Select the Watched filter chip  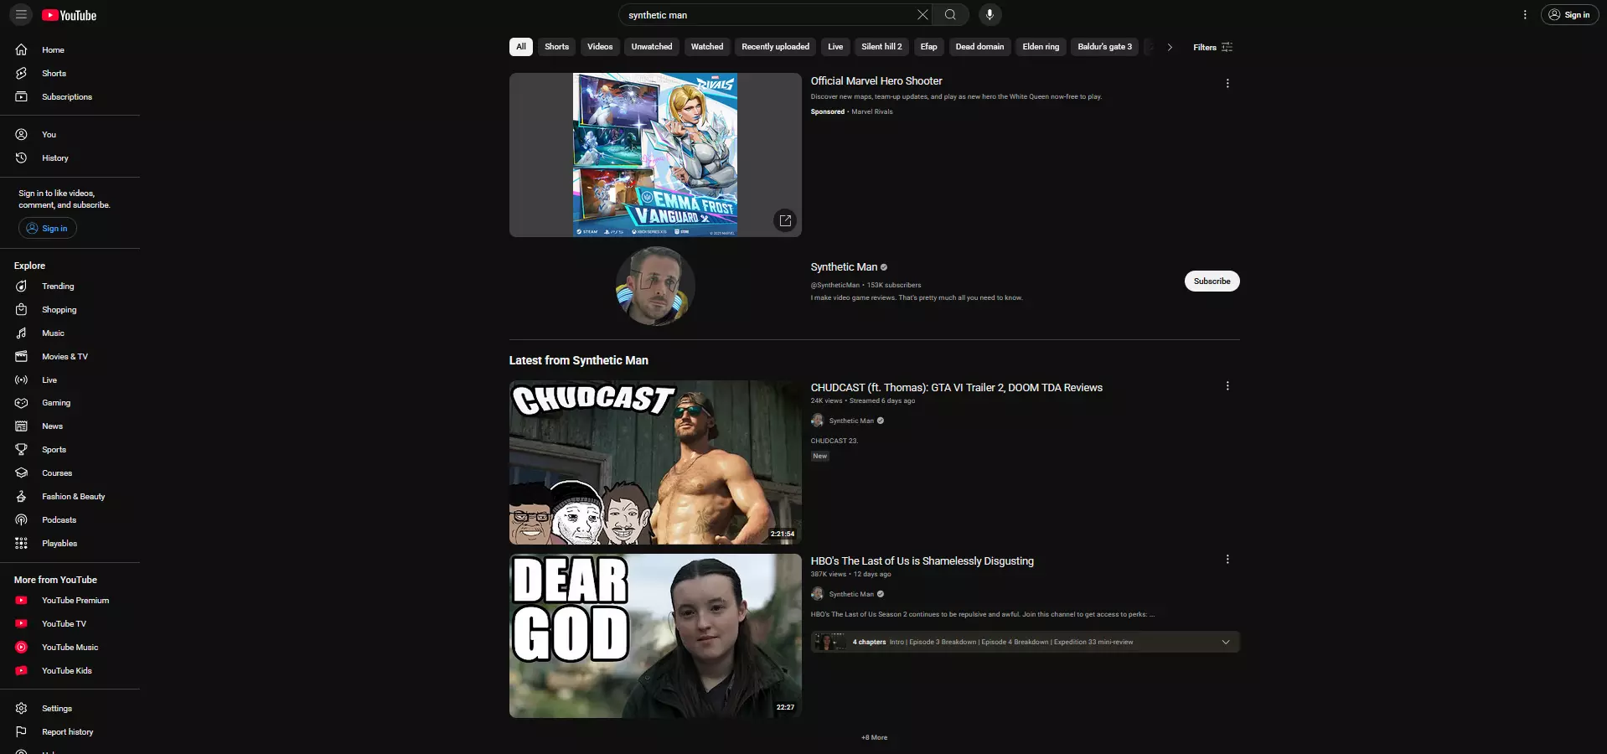(707, 47)
